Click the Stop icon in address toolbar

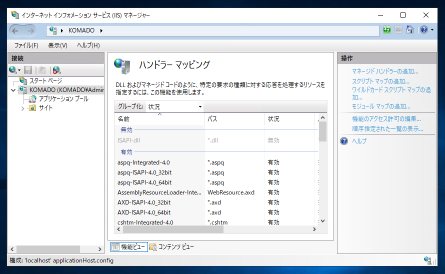[x=398, y=29]
